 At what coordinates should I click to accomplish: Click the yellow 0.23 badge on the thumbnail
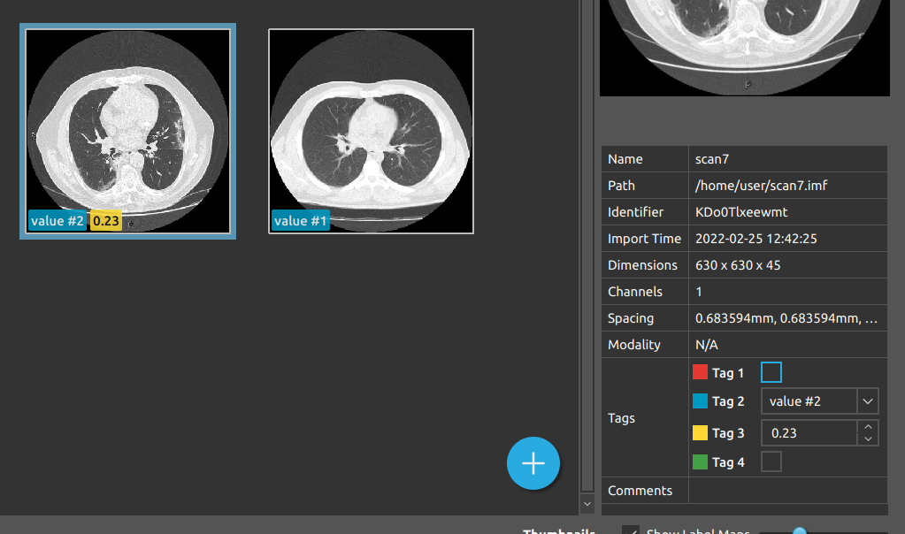point(106,221)
